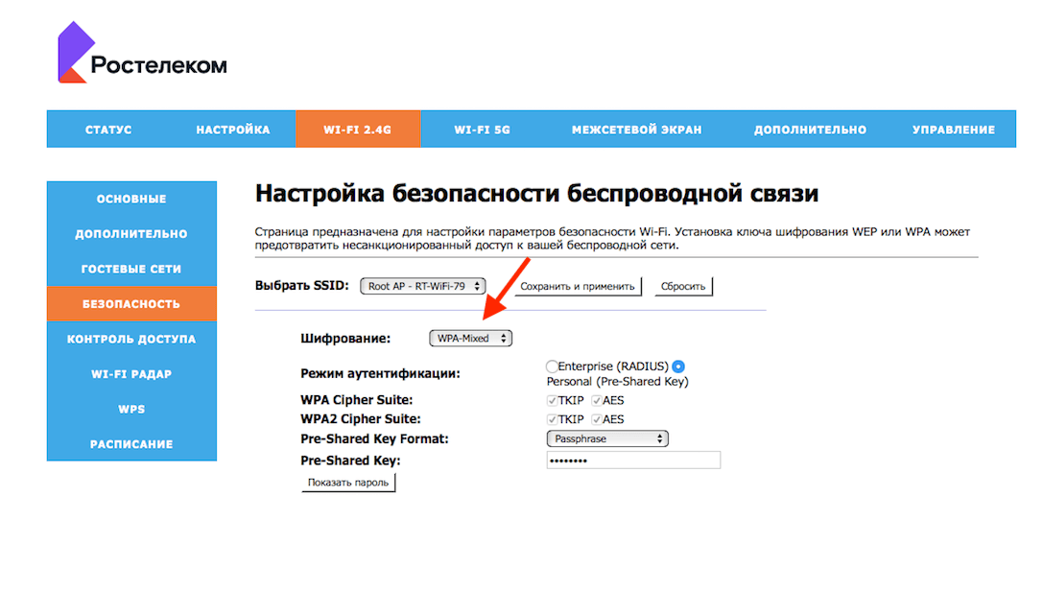Click the Rostelecom logo
This screenshot has height=614, width=1043.
pyautogui.click(x=142, y=55)
